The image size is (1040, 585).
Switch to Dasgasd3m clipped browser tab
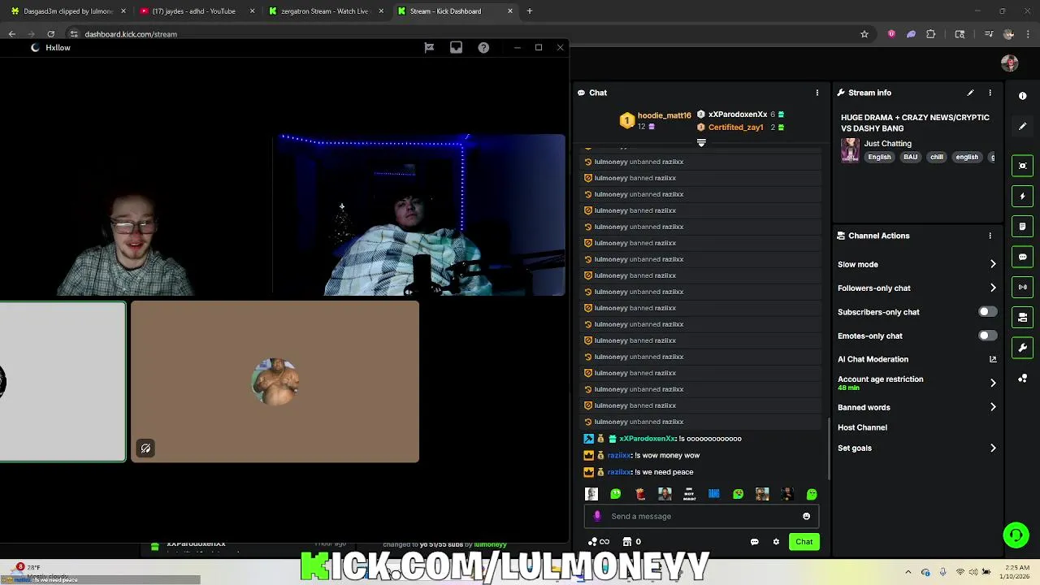(68, 11)
